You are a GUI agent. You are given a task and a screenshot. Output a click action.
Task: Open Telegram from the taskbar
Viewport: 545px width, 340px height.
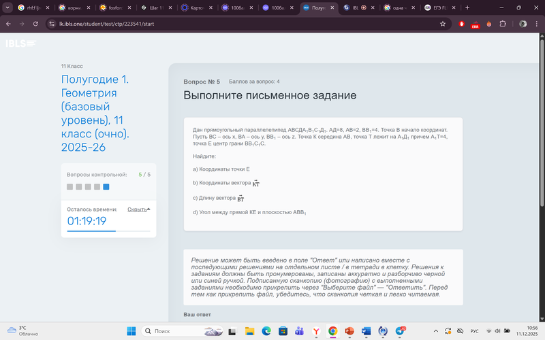pos(401,331)
